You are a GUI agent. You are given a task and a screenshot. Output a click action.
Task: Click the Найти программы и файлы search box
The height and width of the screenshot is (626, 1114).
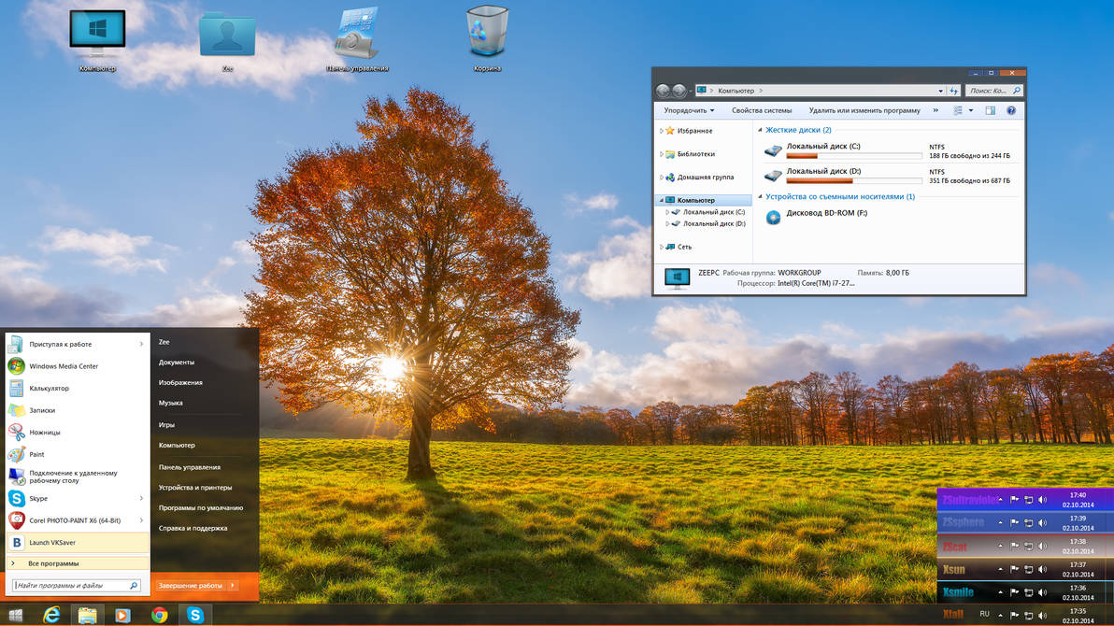coord(76,586)
